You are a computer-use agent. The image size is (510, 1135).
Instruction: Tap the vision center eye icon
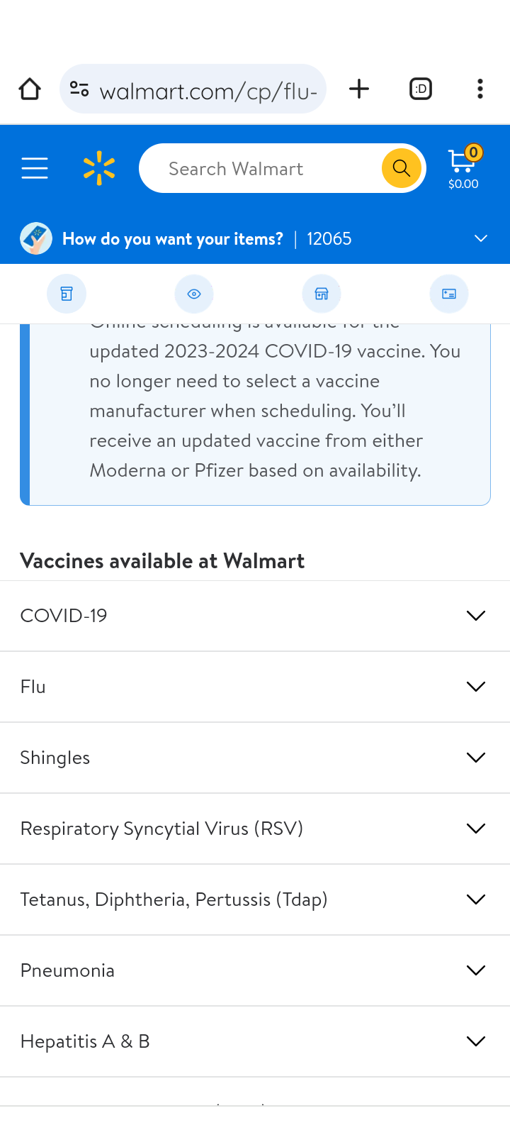coord(194,294)
